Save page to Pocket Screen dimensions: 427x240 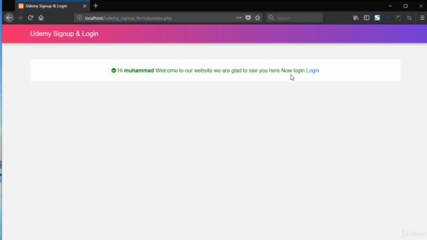[x=248, y=18]
